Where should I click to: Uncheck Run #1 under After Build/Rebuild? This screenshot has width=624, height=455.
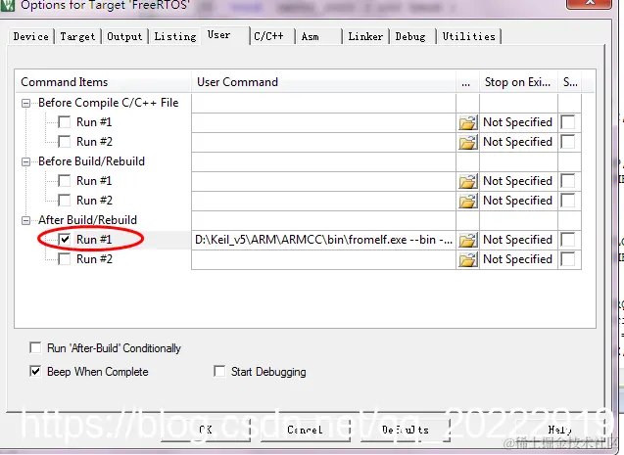[x=64, y=239]
